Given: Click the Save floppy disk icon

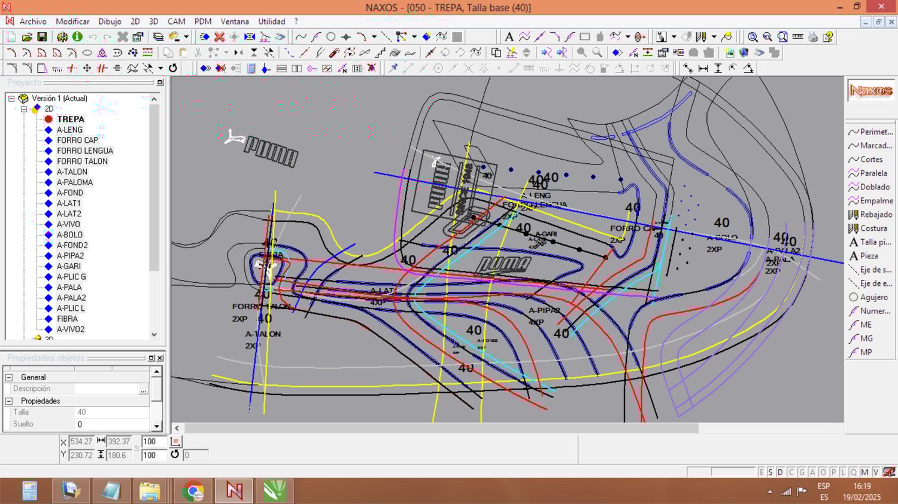Looking at the screenshot, I should click(x=42, y=37).
